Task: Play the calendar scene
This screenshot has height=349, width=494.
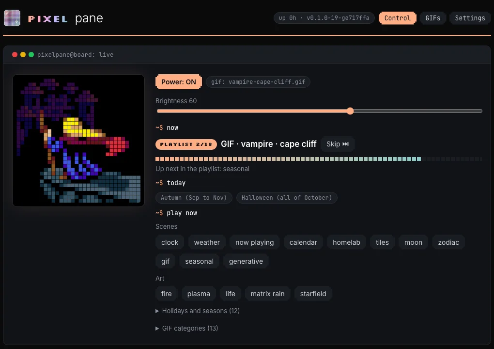Action: pos(303,242)
